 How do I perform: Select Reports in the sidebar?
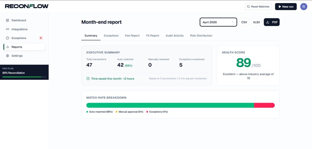coord(24,47)
